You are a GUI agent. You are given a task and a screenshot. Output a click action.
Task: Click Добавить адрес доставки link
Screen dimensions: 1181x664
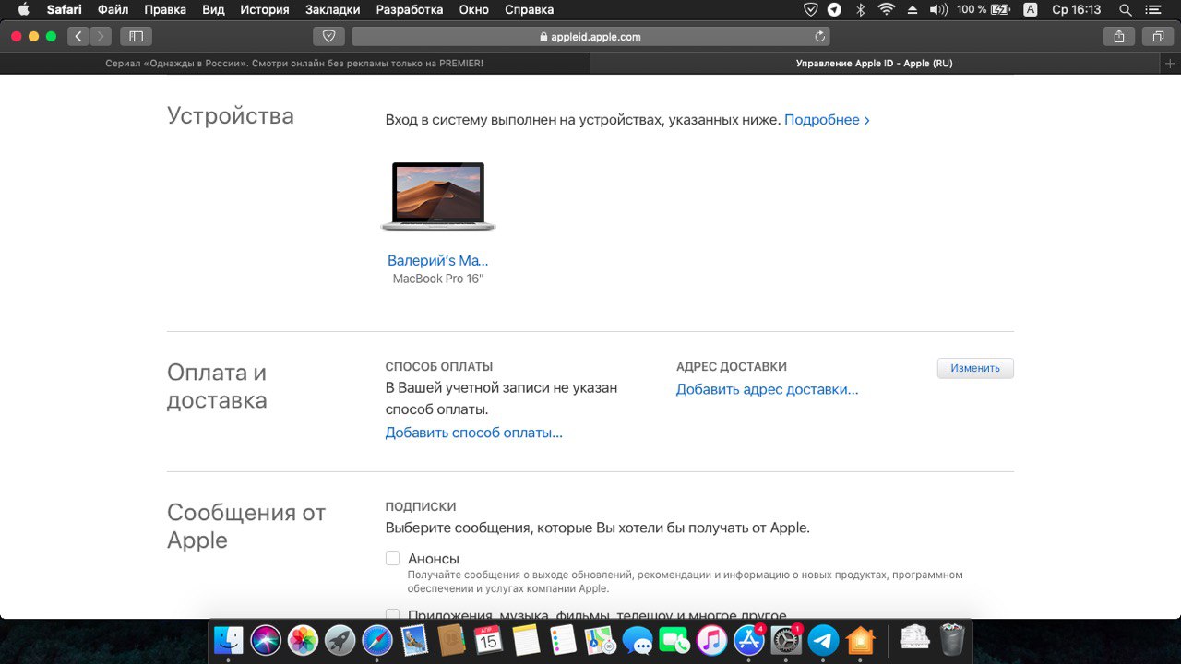pos(768,389)
